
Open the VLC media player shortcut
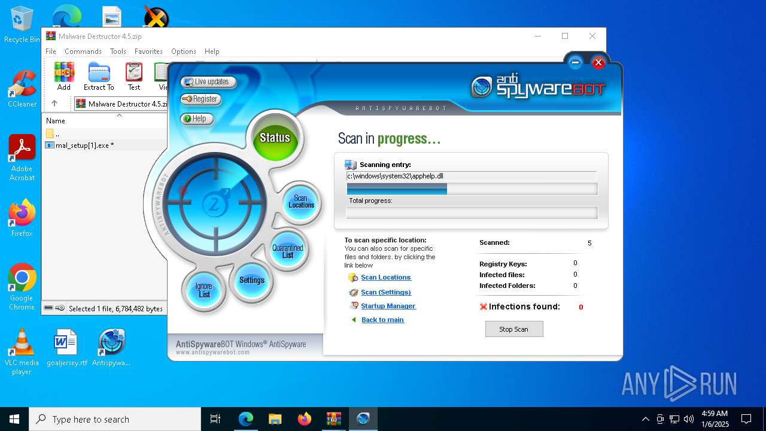pos(22,352)
